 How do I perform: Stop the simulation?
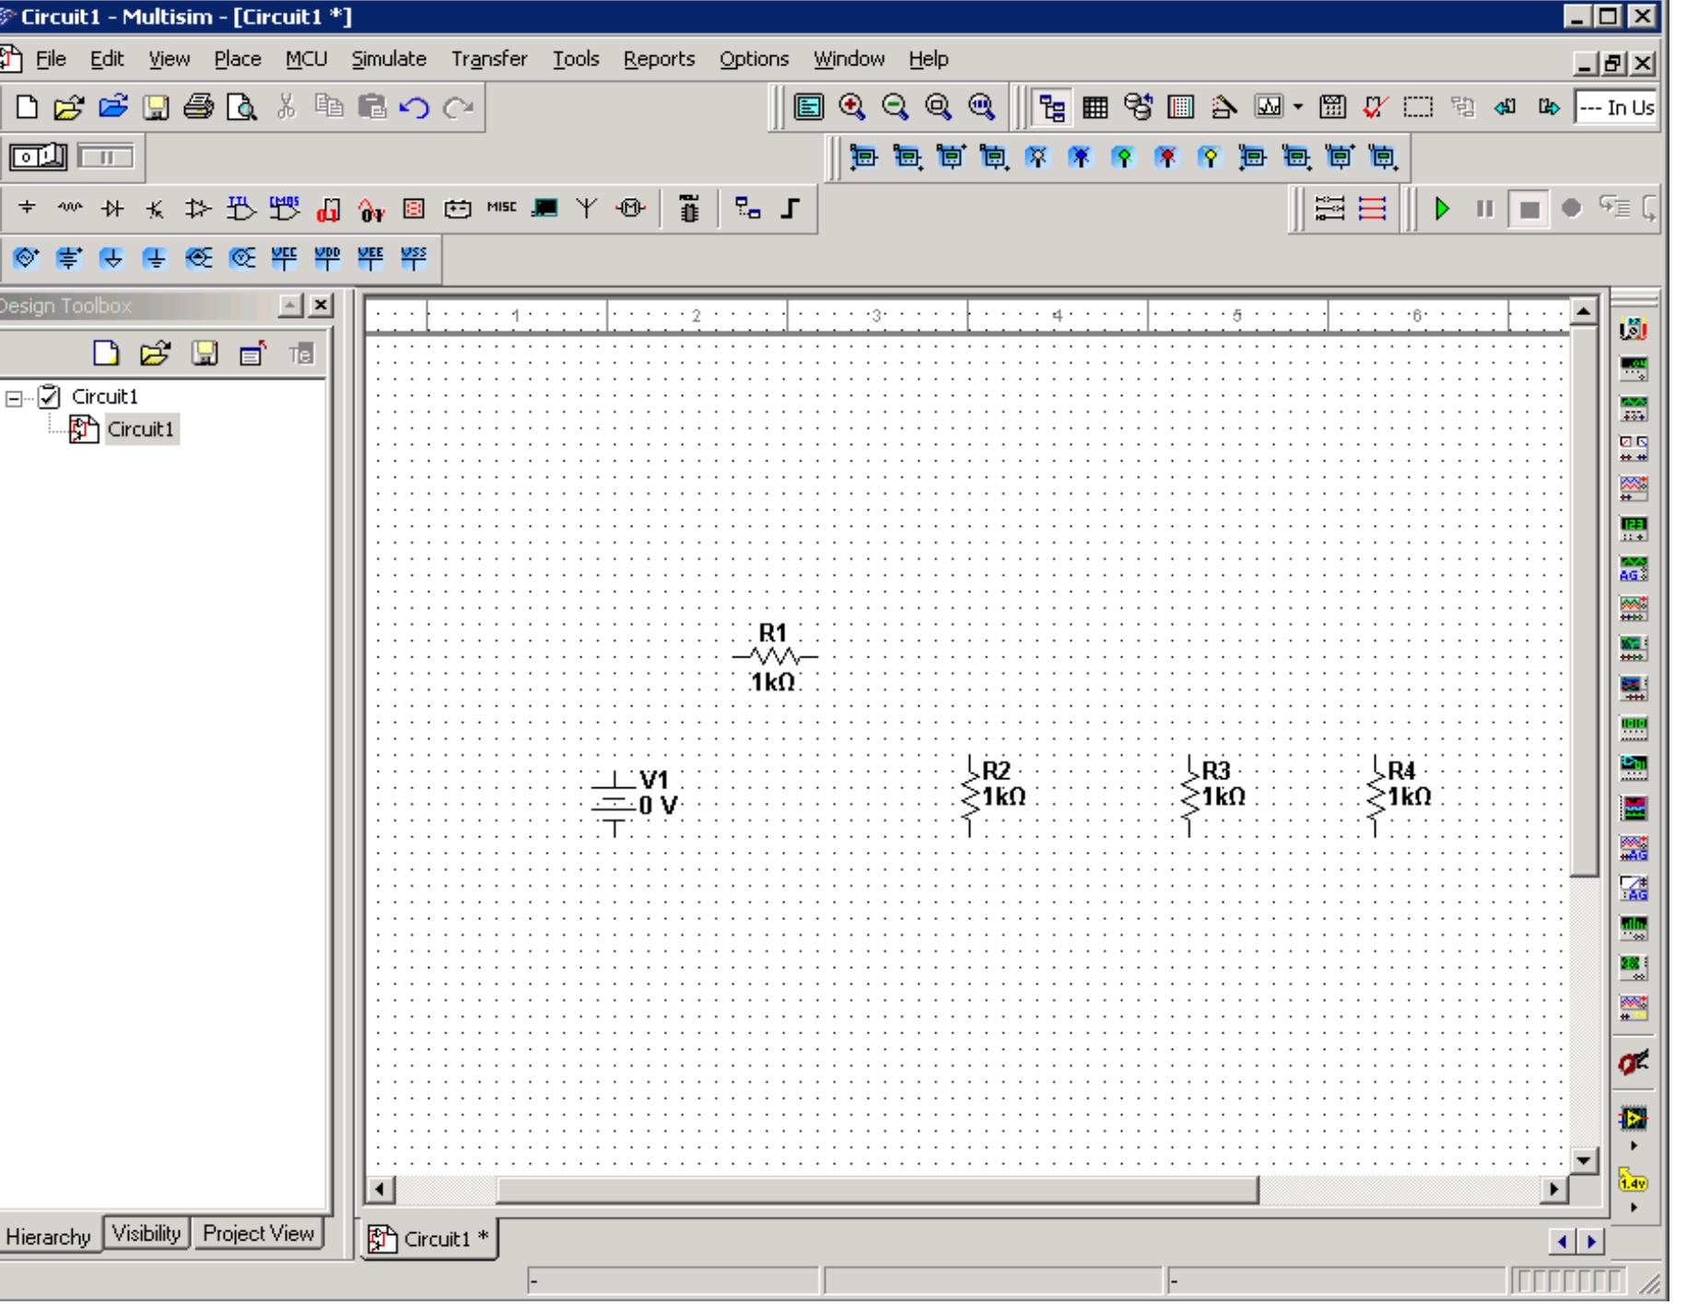click(1529, 209)
